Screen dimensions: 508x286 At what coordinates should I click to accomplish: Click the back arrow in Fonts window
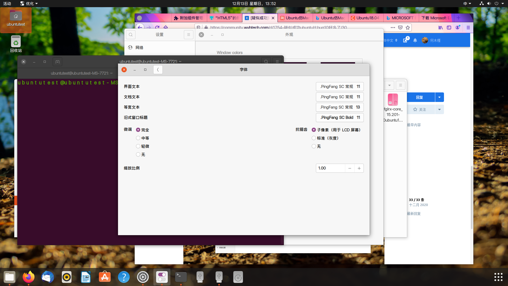pyautogui.click(x=158, y=70)
